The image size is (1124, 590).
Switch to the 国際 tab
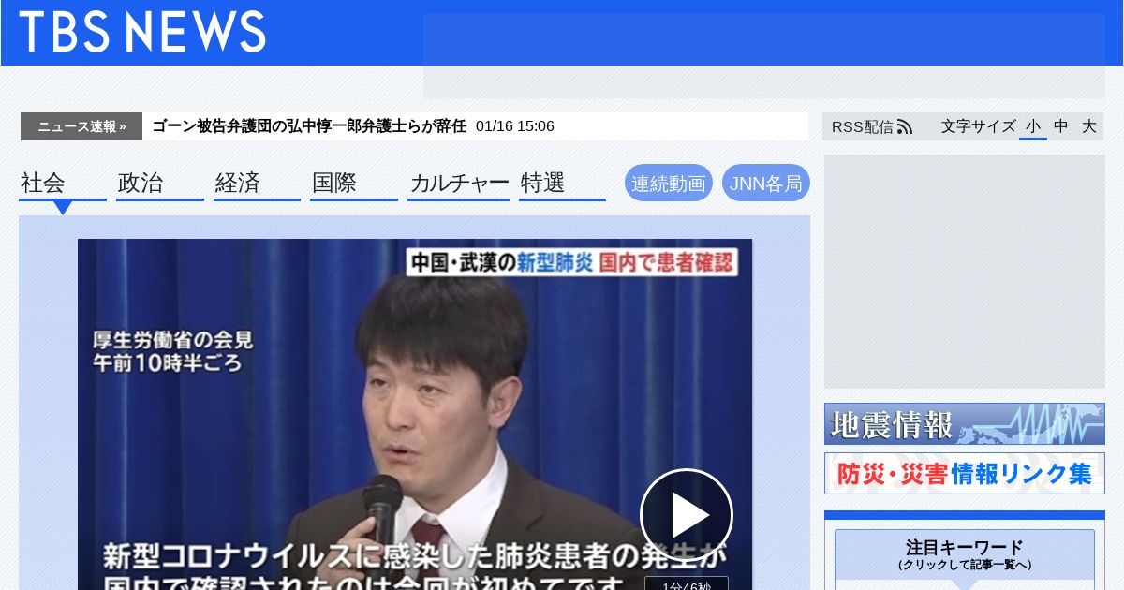point(354,184)
